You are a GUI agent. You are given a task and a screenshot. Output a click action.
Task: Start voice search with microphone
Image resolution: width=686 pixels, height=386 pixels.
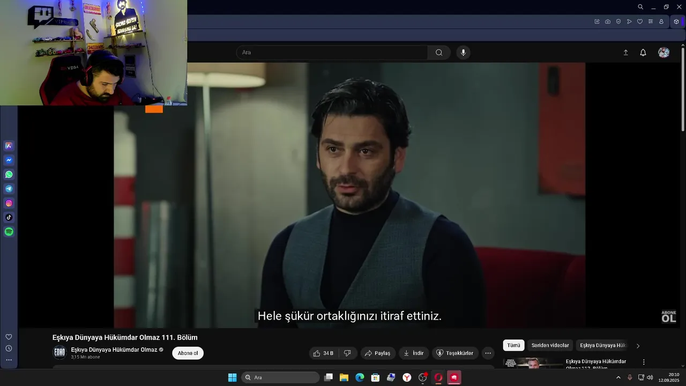point(464,53)
